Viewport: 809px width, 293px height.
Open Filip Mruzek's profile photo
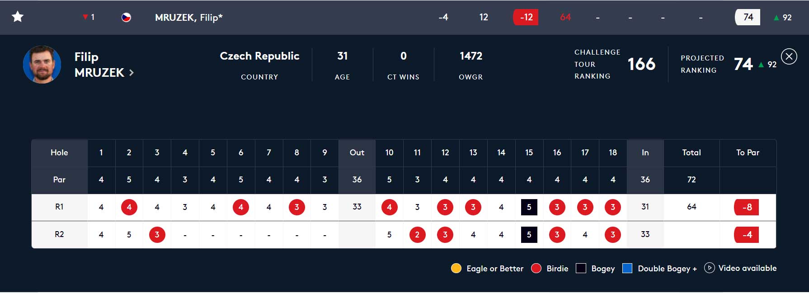point(42,65)
